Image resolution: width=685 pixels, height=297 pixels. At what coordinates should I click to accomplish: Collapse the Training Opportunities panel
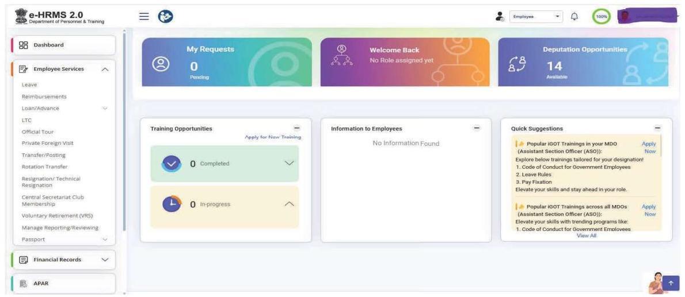297,129
